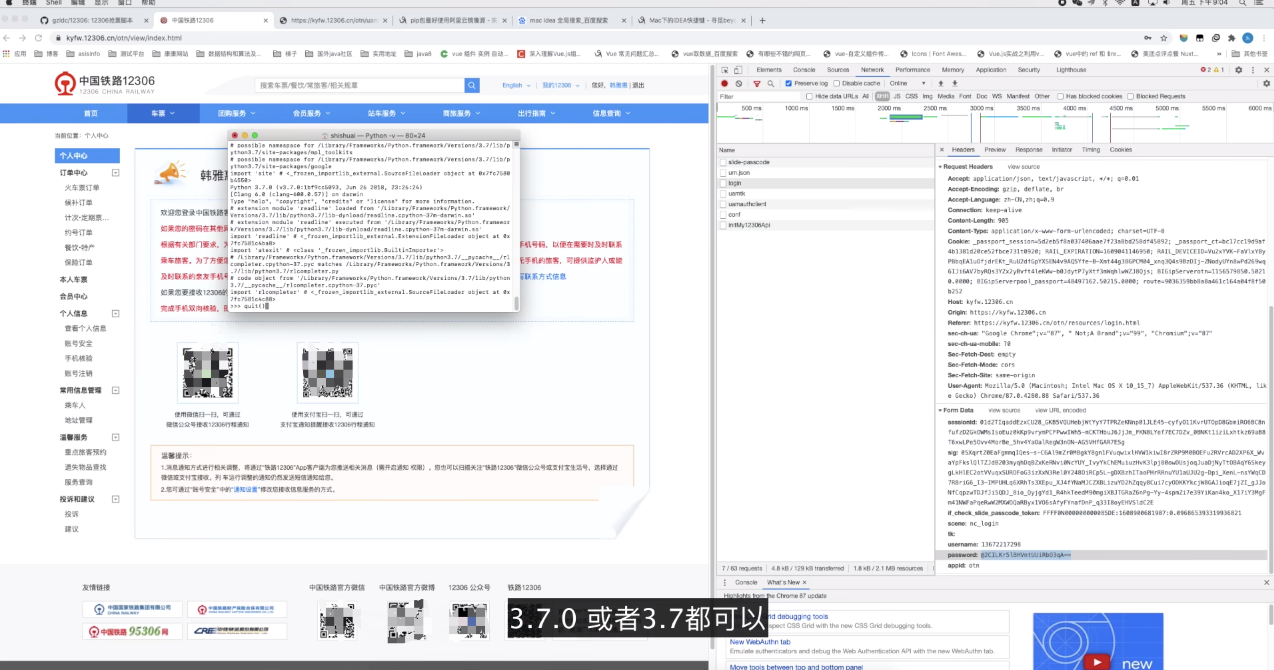
Task: Activate the inspect element picker icon
Action: coord(725,70)
